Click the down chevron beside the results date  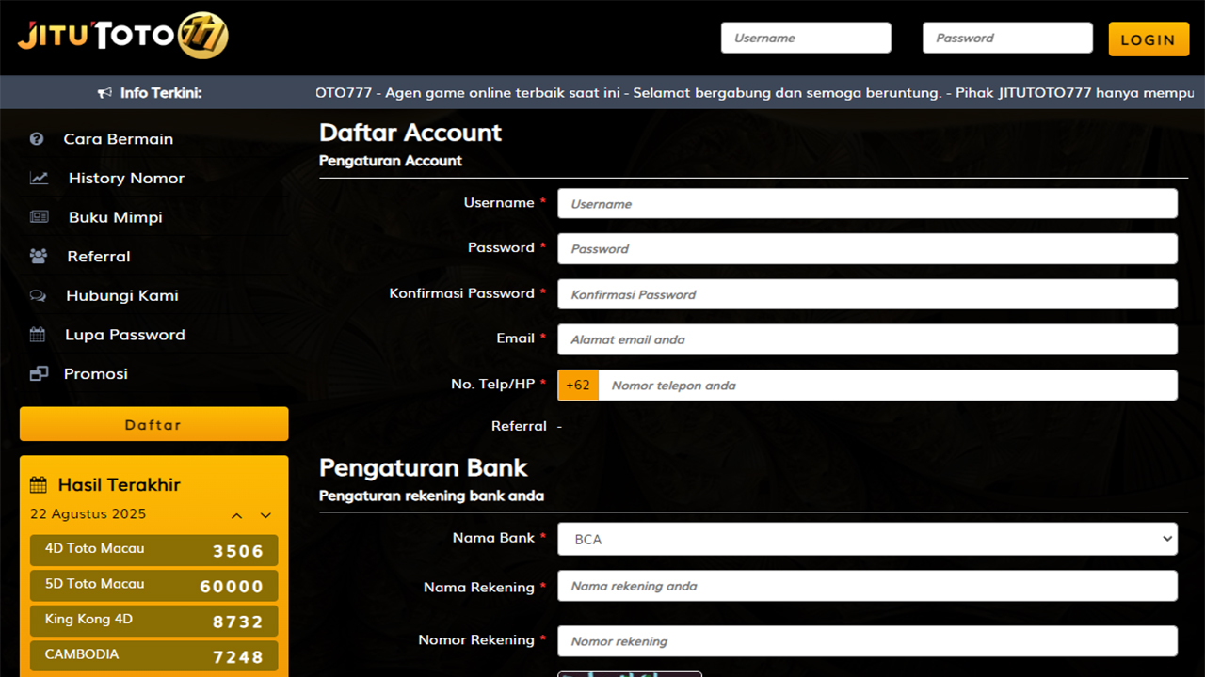(x=265, y=515)
